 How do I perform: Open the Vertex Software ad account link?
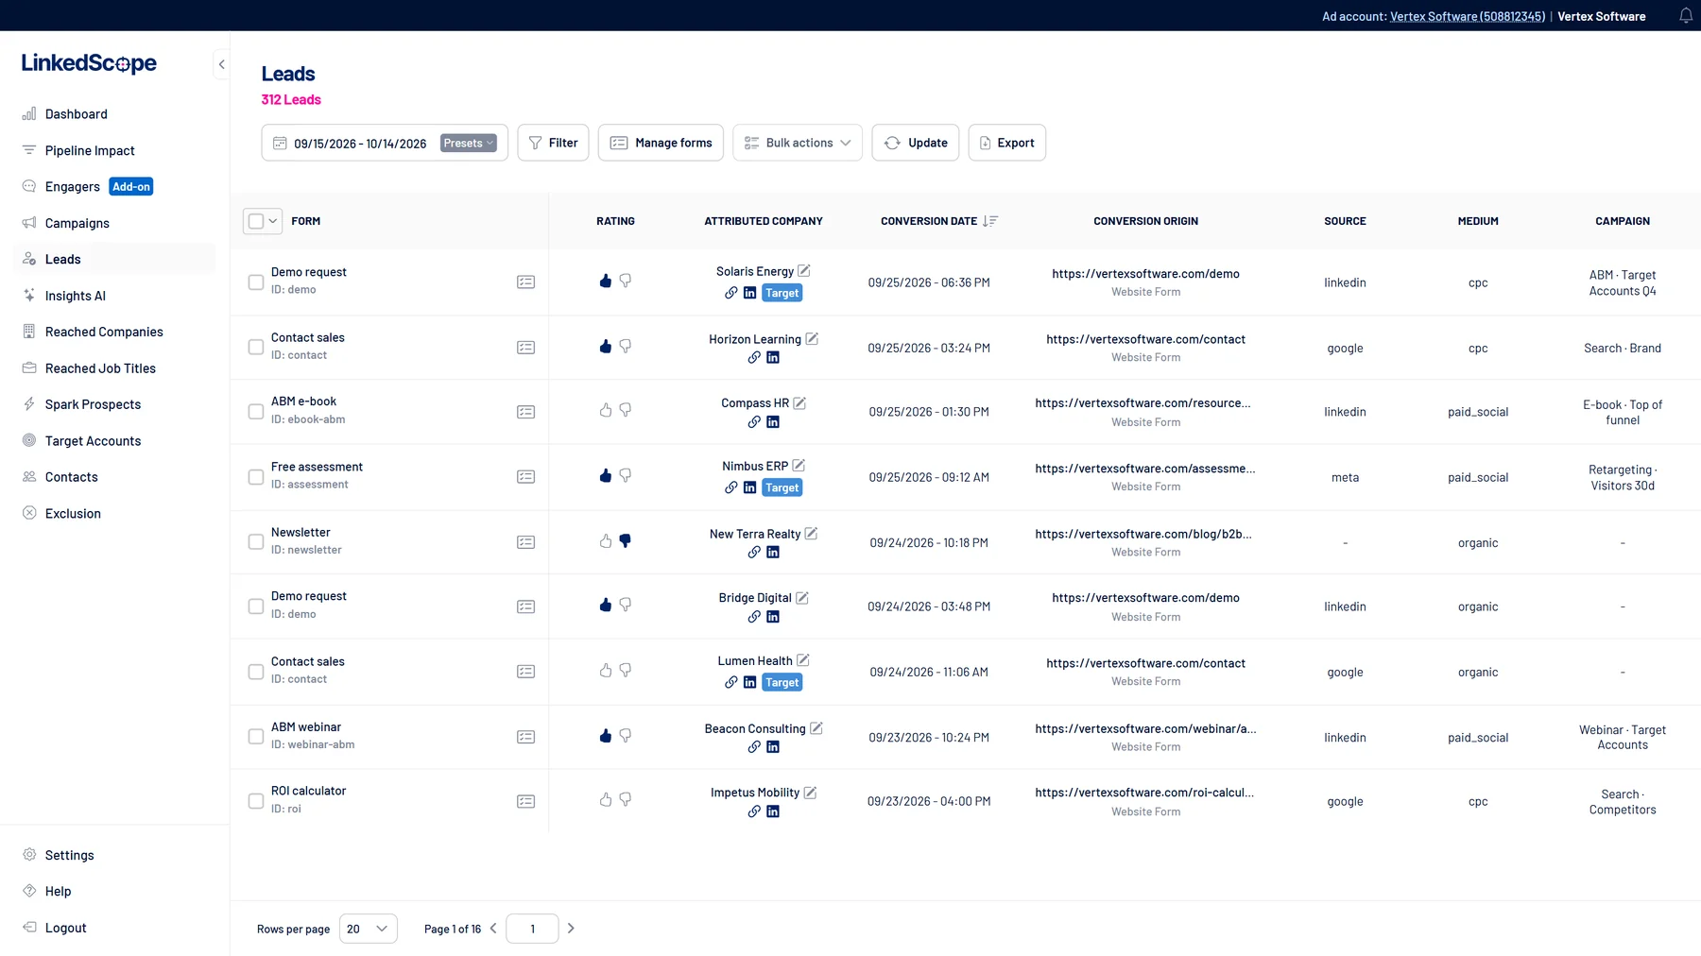[1468, 16]
